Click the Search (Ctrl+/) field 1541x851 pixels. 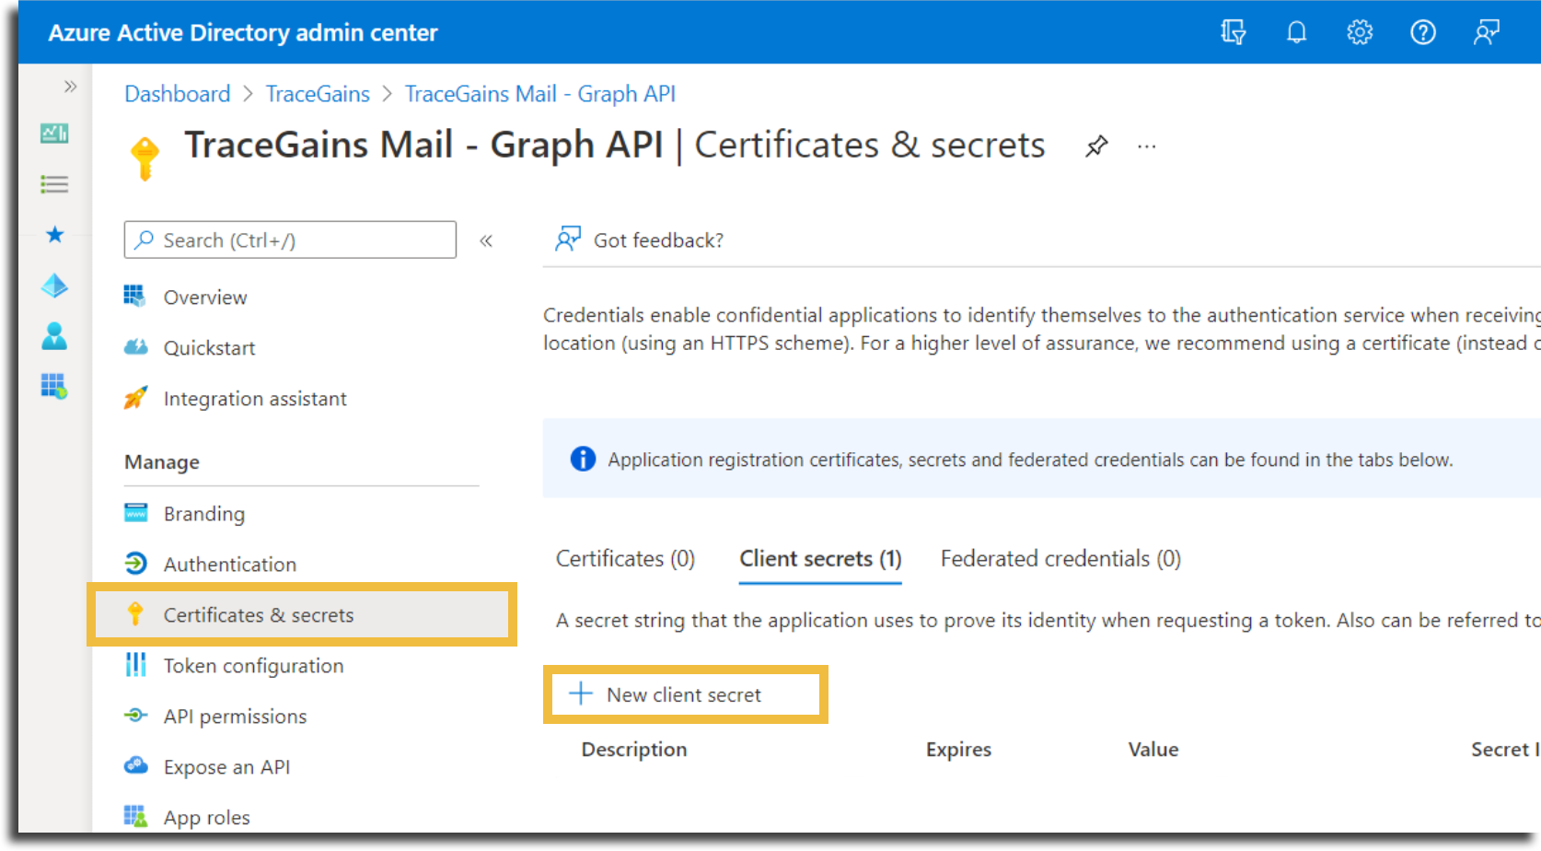tap(290, 239)
